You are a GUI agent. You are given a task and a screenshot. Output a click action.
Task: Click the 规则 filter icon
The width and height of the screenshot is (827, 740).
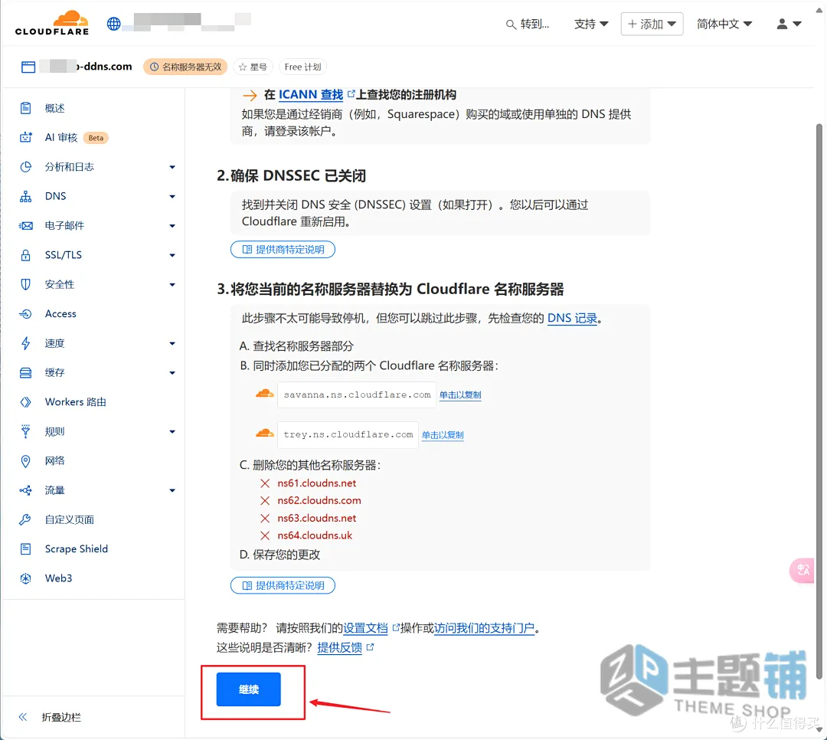25,431
